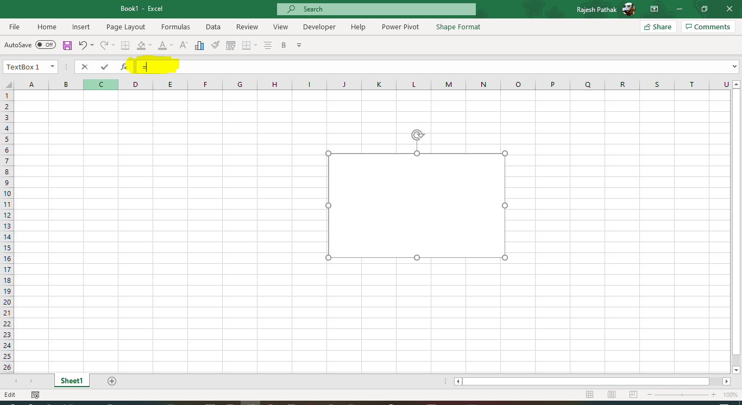This screenshot has height=405, width=742.
Task: Toggle Bold formatting on the Quick Access Toolbar
Action: [x=284, y=45]
